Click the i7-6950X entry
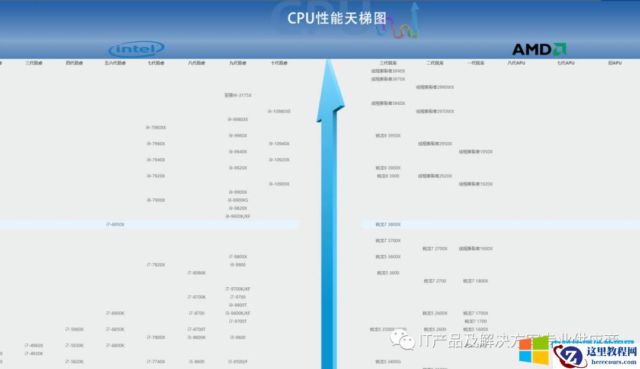The image size is (640, 369). tap(115, 224)
